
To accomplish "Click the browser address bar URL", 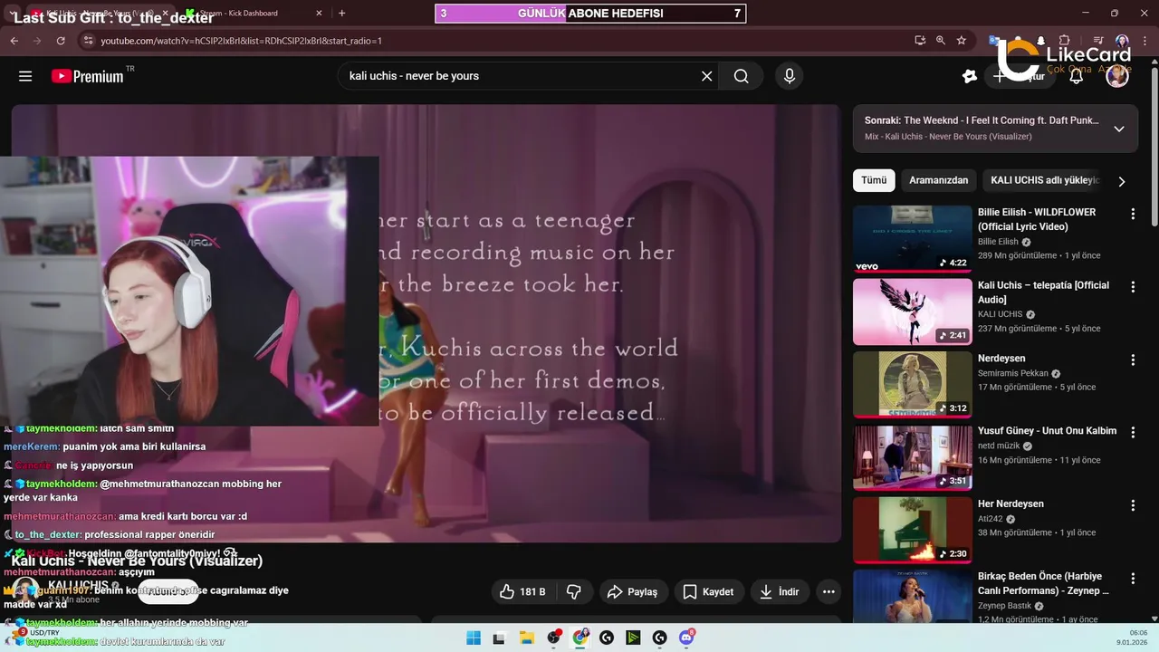I will (241, 41).
